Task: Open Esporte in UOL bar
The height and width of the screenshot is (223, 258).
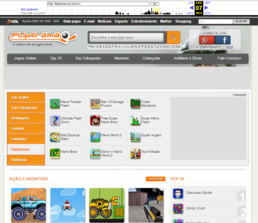Action: [121, 21]
